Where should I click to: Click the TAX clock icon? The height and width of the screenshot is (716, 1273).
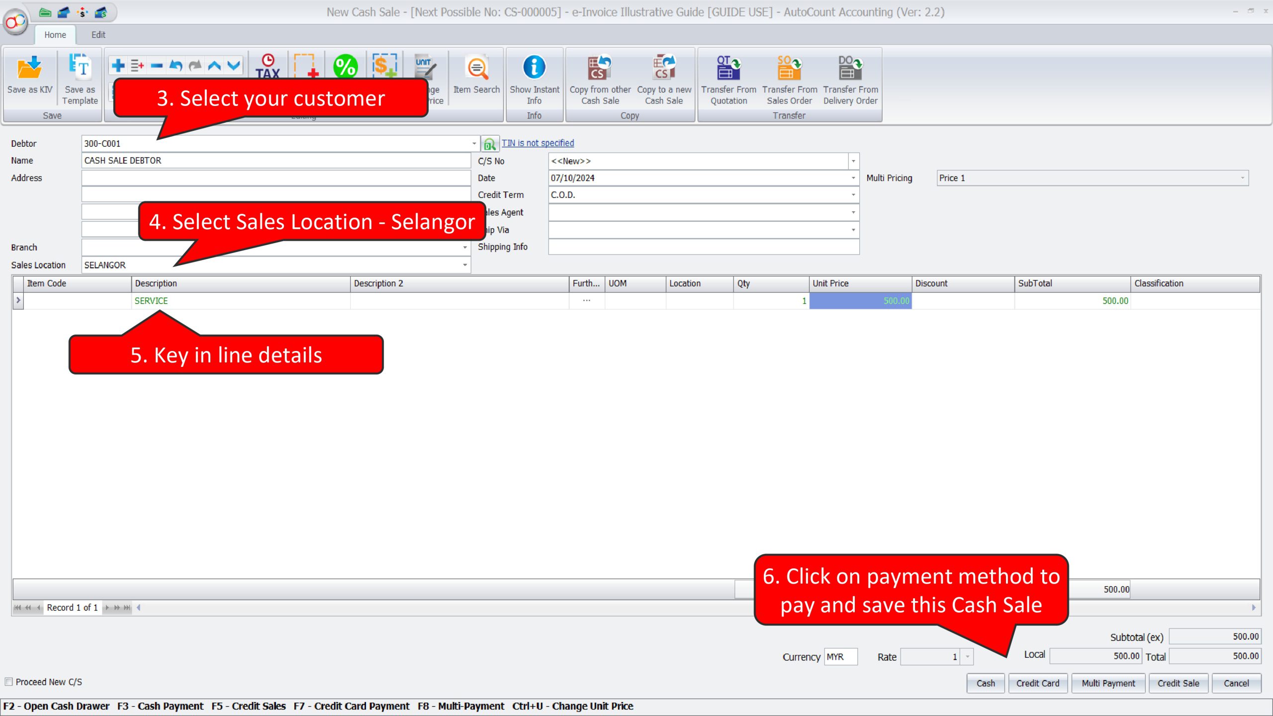click(268, 65)
